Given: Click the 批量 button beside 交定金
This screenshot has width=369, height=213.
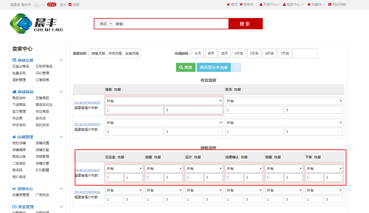Looking at the screenshot, I should [121, 157].
